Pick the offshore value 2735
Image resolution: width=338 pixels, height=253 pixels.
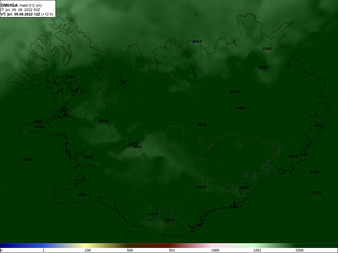(314, 172)
